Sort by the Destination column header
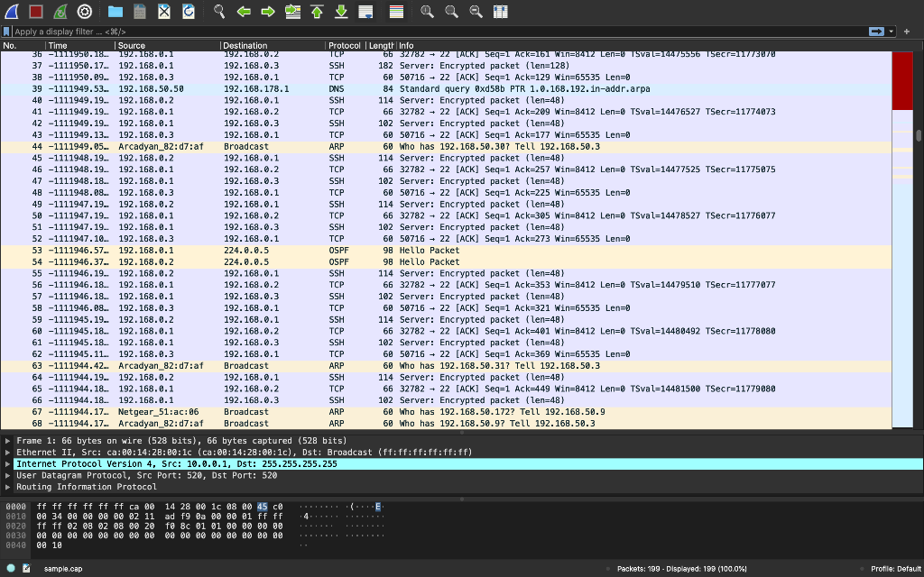924x577 pixels. click(x=273, y=45)
